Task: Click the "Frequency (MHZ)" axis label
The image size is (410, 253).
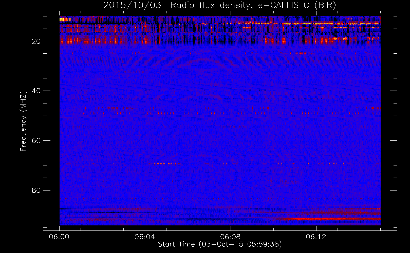Action: tap(23, 121)
